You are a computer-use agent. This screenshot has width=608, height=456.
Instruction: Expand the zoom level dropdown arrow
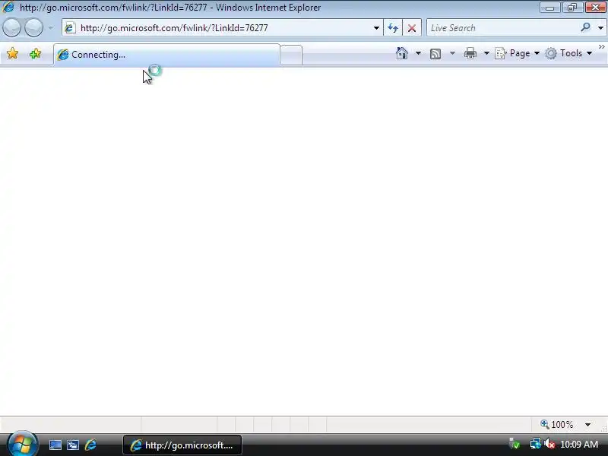coord(587,425)
